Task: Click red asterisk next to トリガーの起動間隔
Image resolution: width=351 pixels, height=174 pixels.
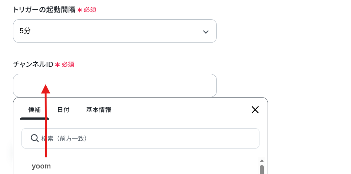Action: [80, 10]
